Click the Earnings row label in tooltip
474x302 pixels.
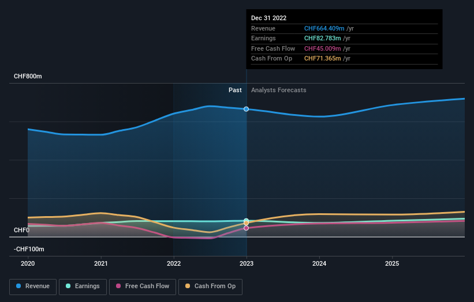click(x=263, y=38)
